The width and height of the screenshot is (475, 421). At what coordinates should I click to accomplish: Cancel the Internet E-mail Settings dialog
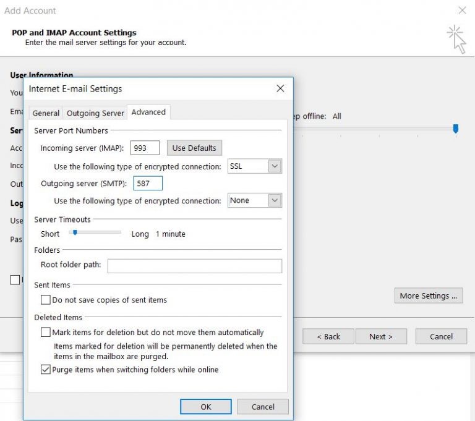click(x=263, y=406)
